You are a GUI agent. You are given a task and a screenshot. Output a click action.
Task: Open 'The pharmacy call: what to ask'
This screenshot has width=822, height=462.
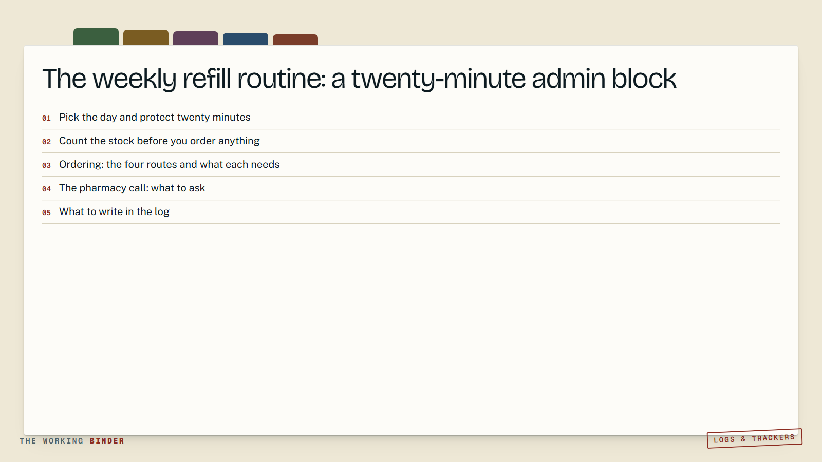(x=411, y=188)
